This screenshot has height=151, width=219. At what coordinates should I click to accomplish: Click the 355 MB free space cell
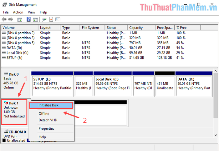pyautogui.click(x=163, y=43)
